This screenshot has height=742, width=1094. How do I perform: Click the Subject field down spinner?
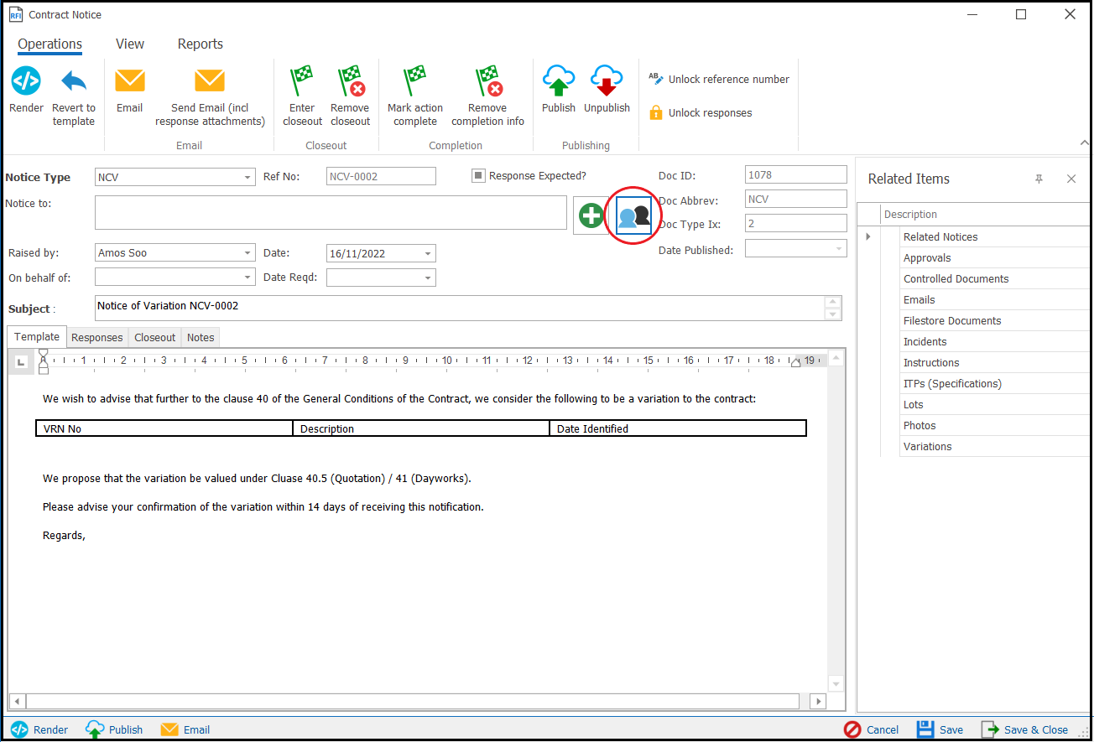click(x=833, y=314)
